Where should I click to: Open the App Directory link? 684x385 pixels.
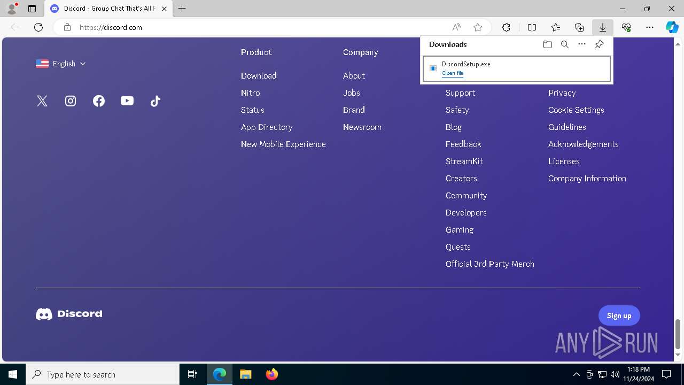(267, 127)
